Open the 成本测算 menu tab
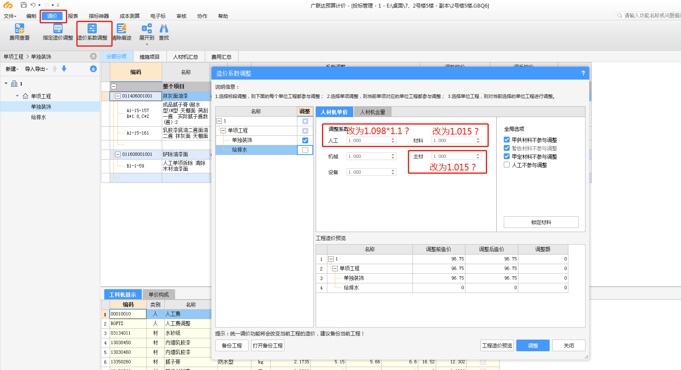 130,16
